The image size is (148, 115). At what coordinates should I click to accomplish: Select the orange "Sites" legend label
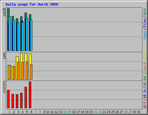coord(145,70)
